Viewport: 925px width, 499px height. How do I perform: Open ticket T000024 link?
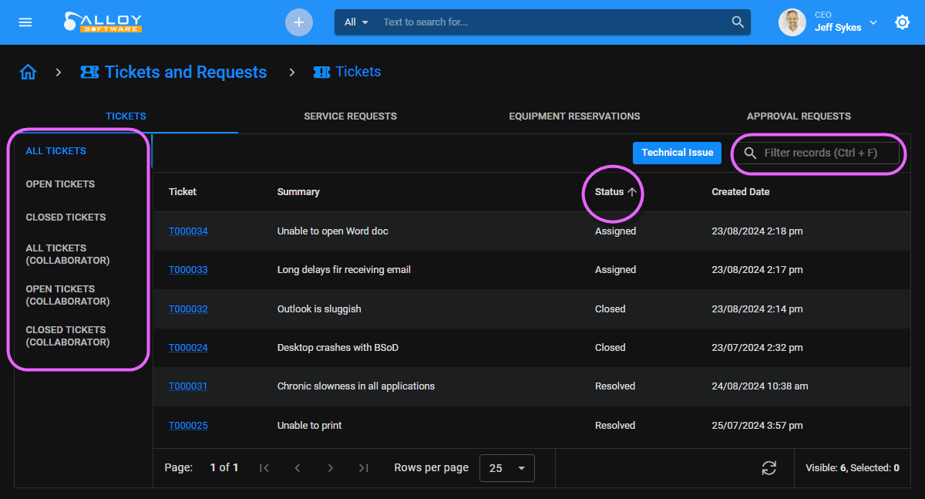(x=188, y=348)
